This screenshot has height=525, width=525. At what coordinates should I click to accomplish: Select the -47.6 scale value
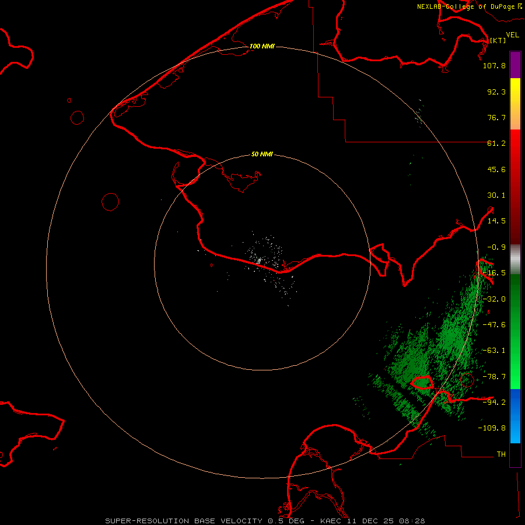coord(494,325)
